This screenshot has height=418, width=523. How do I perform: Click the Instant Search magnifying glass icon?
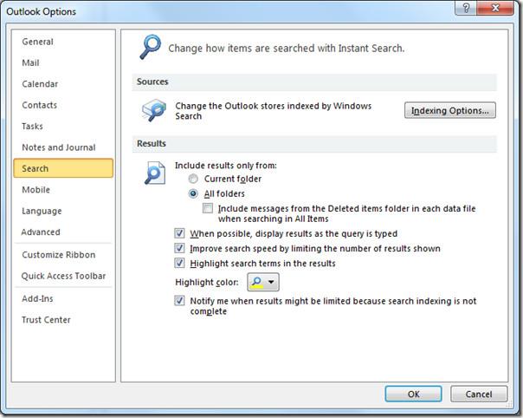[x=150, y=47]
